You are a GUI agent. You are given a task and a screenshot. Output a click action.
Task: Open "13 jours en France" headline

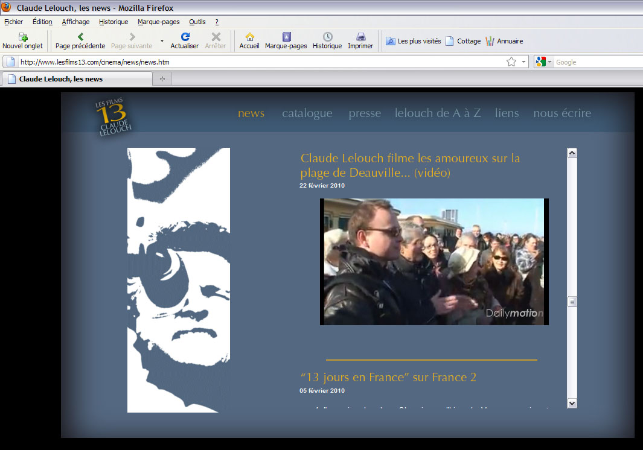coord(388,377)
